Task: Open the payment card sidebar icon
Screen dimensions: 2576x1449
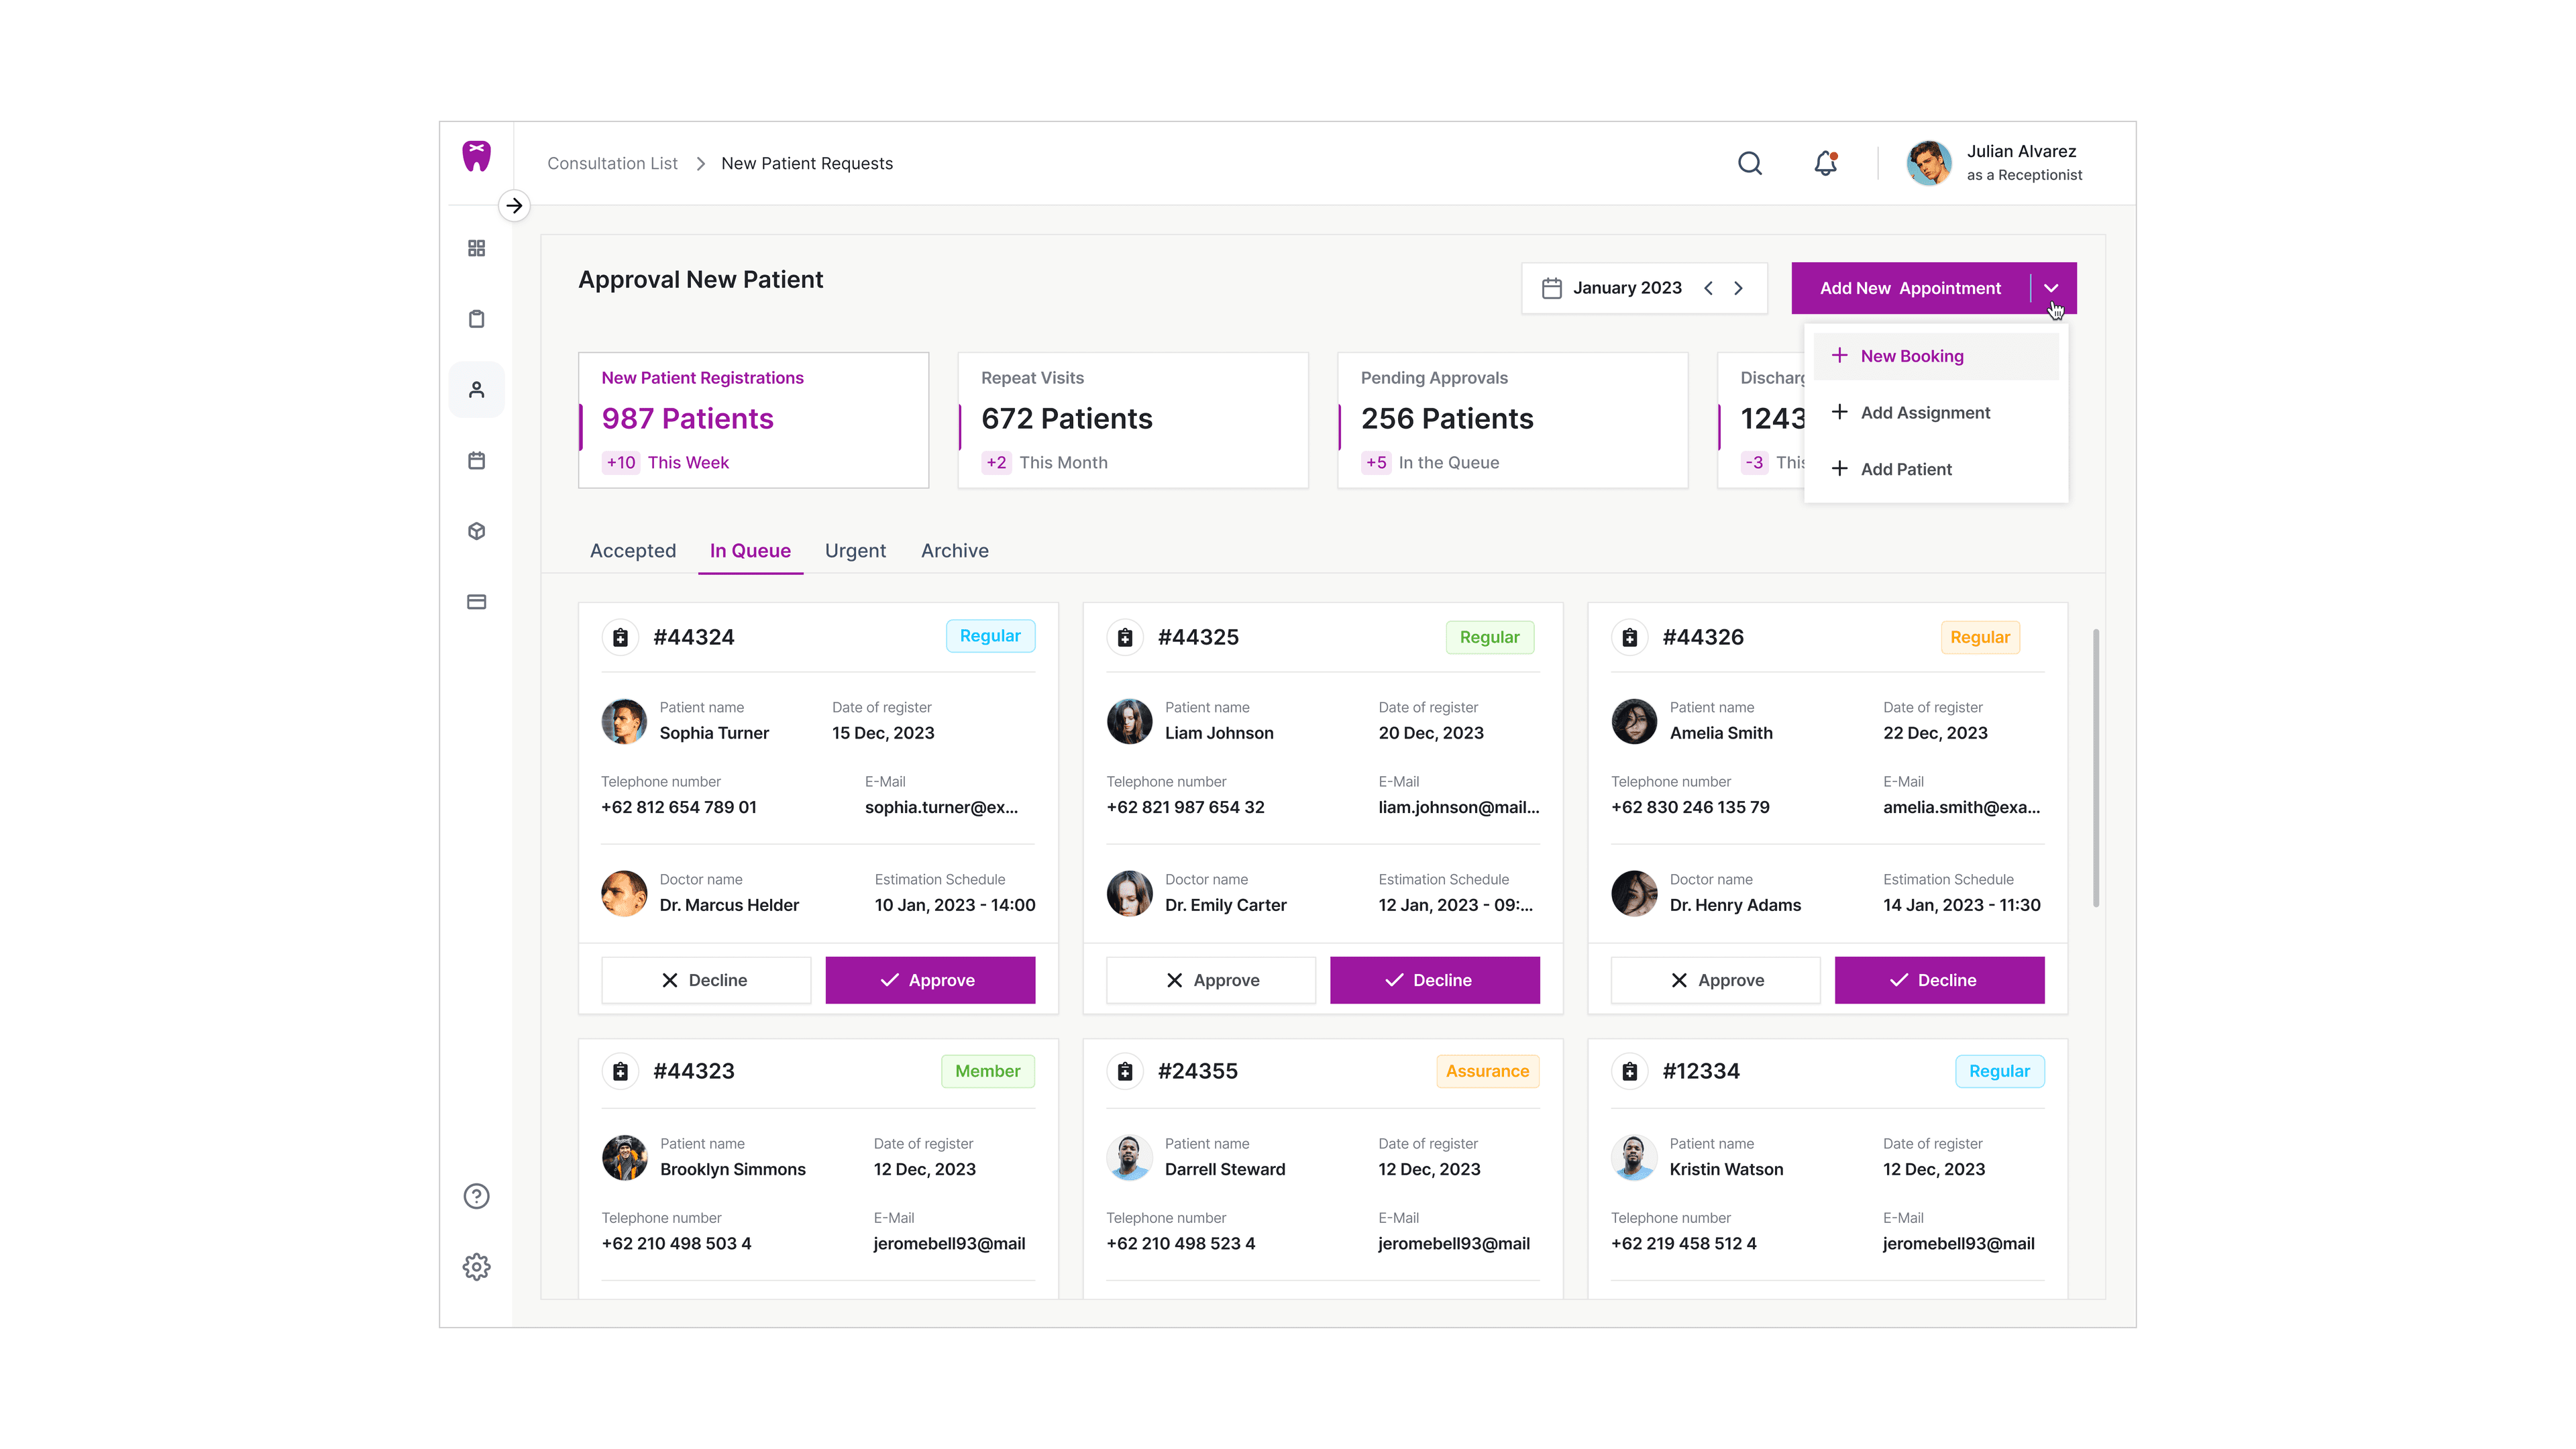Action: point(476,602)
